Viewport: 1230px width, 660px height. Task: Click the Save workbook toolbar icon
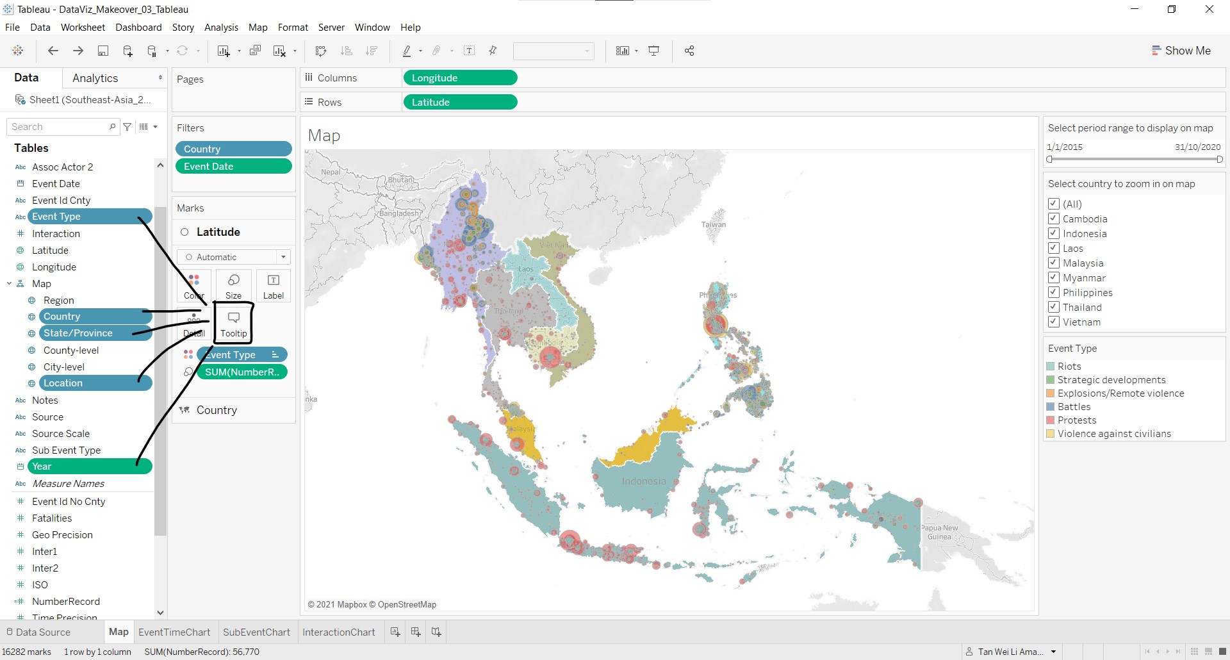102,51
